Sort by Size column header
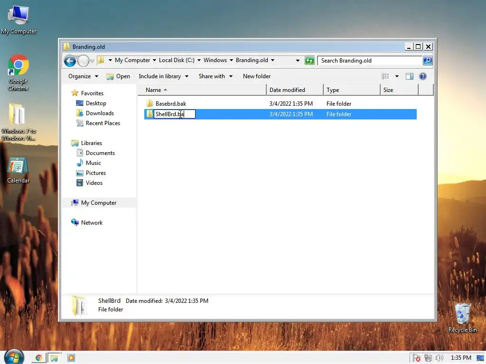The width and height of the screenshot is (486, 364). (x=399, y=90)
